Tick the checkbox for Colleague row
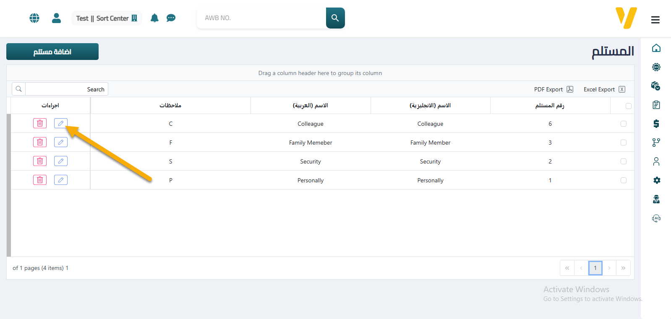 pyautogui.click(x=624, y=124)
